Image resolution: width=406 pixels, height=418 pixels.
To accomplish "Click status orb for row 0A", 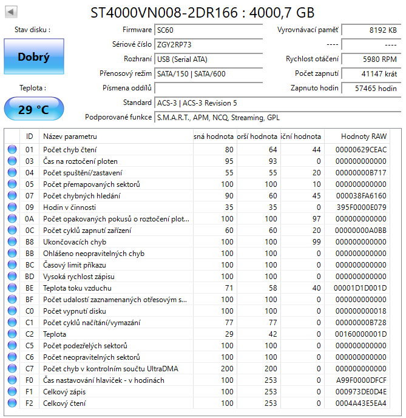I will point(12,218).
